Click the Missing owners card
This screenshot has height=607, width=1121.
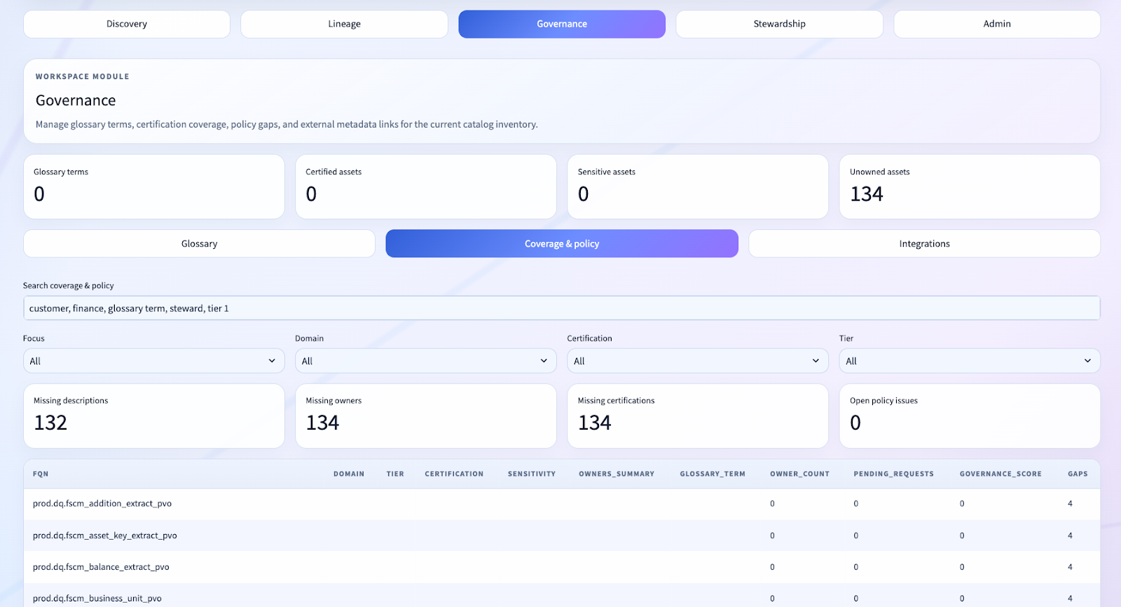(425, 416)
